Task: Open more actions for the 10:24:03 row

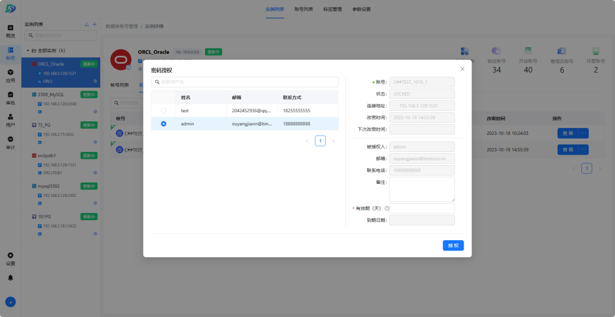Action: tap(584, 133)
